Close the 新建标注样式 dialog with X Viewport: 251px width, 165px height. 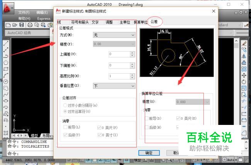pyautogui.click(x=214, y=11)
